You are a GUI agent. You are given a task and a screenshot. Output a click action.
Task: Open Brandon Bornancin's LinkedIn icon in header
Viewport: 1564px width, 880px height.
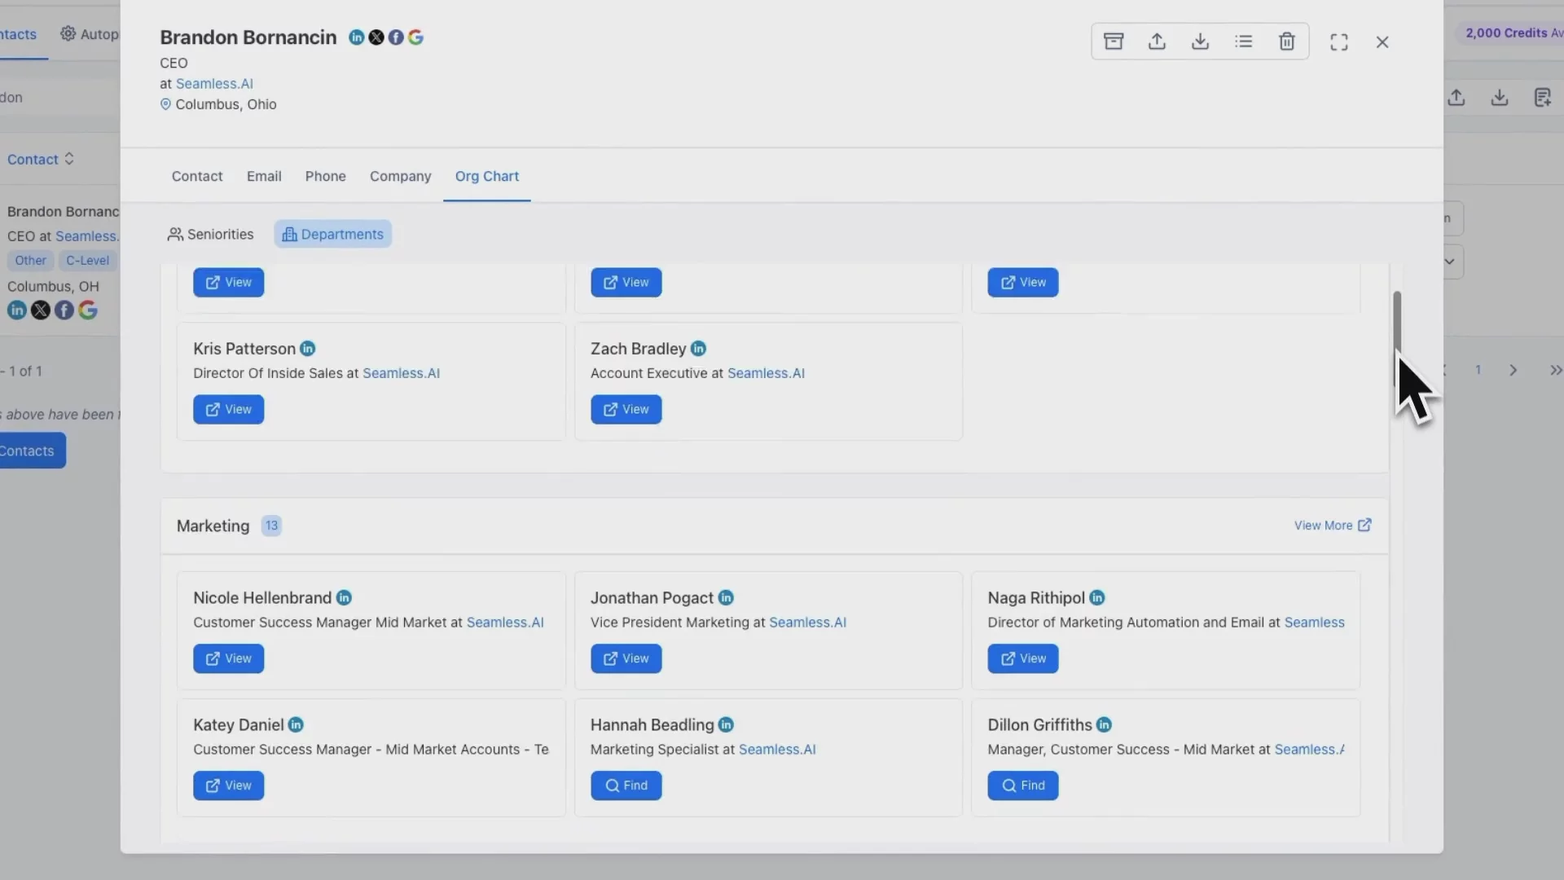click(x=356, y=37)
